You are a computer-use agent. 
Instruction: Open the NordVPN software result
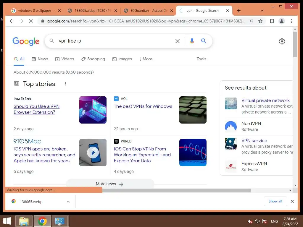click(251, 124)
